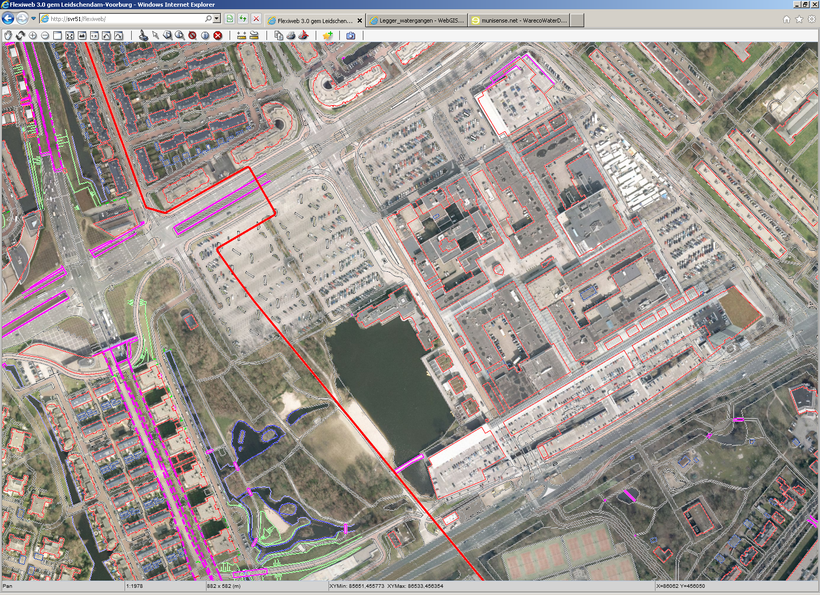
Task: Click the zoom out minus tool
Action: click(45, 35)
